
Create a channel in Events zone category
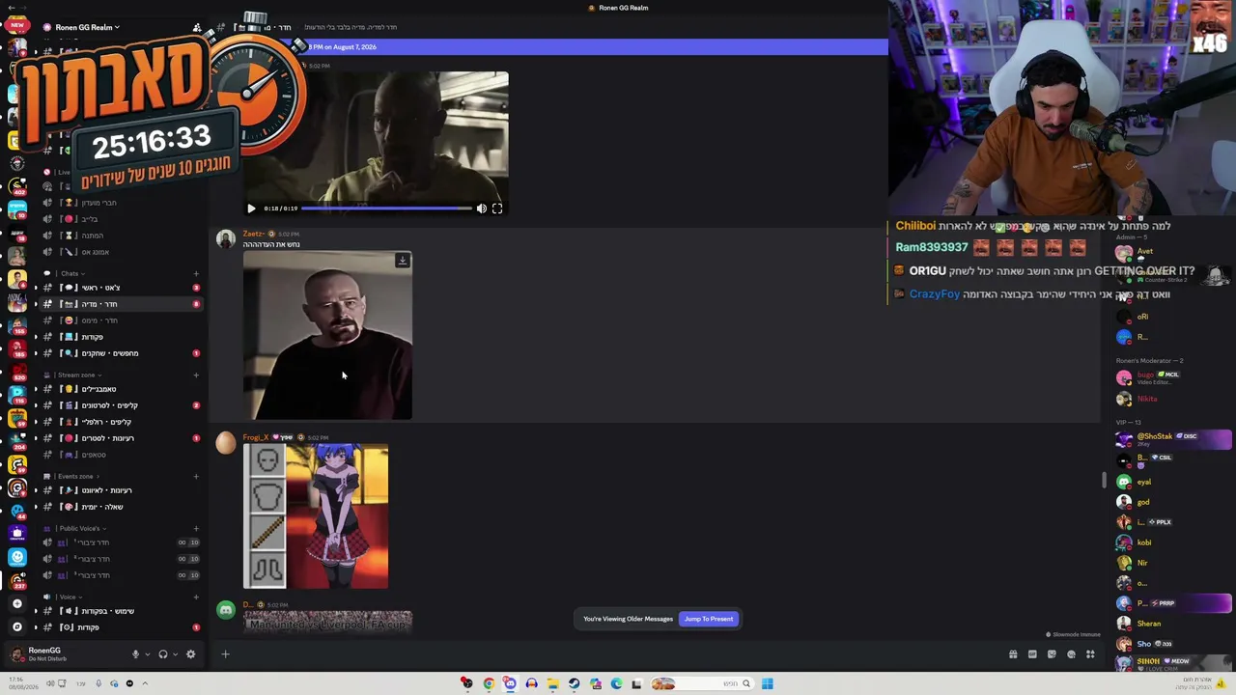click(x=196, y=476)
